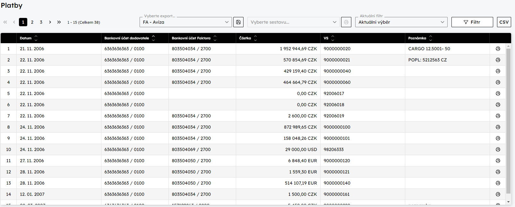Print row with VS 9000000120

coord(498,161)
